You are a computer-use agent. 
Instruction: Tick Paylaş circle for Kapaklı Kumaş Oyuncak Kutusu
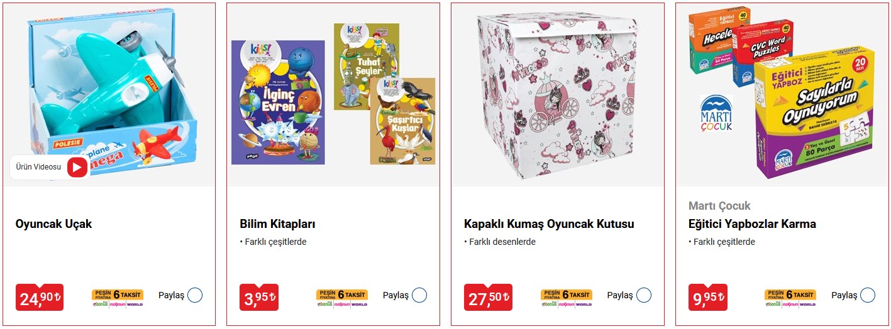tap(644, 295)
